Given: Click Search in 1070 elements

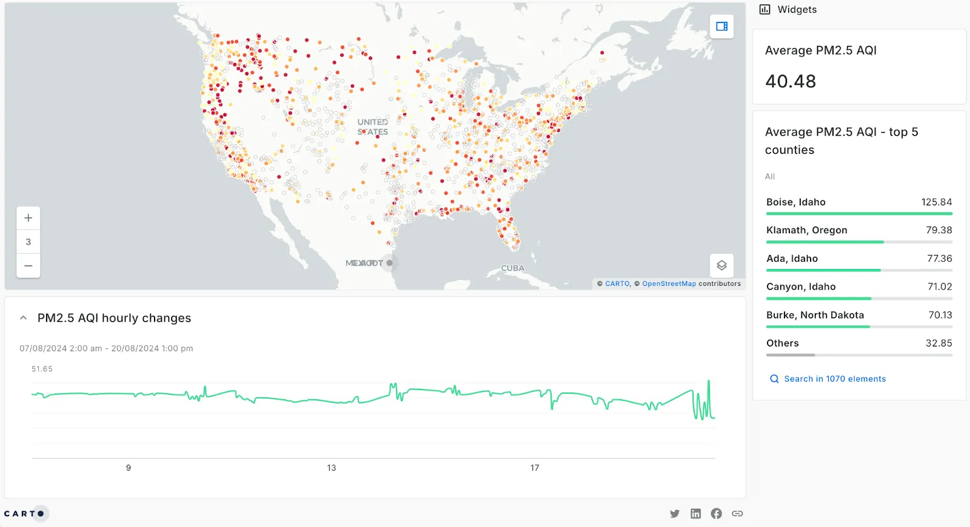Looking at the screenshot, I should click(x=834, y=379).
